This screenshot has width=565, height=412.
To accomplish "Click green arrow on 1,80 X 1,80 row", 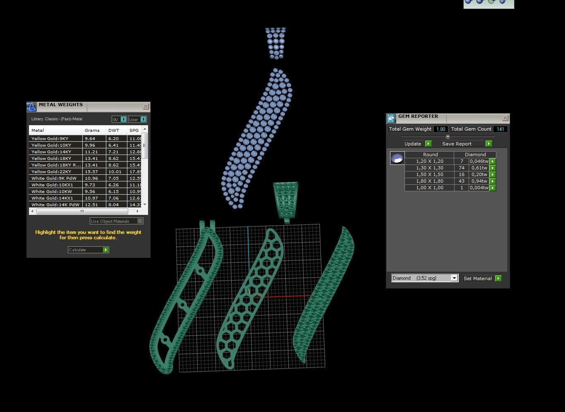I will 493,181.
